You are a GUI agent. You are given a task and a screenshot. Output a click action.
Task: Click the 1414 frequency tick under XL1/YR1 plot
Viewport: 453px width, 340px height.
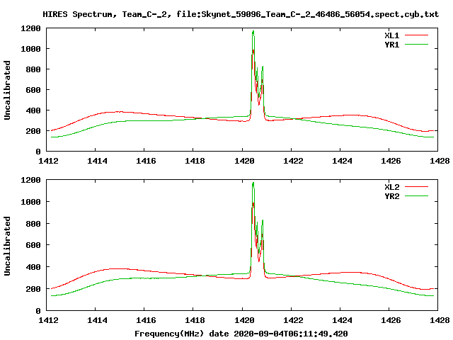97,161
